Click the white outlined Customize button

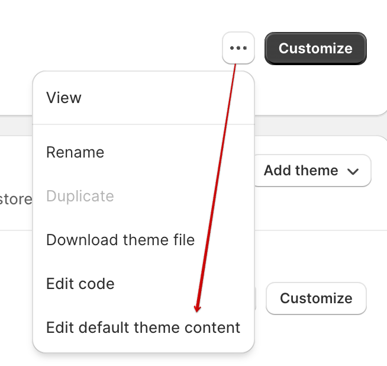point(316,298)
